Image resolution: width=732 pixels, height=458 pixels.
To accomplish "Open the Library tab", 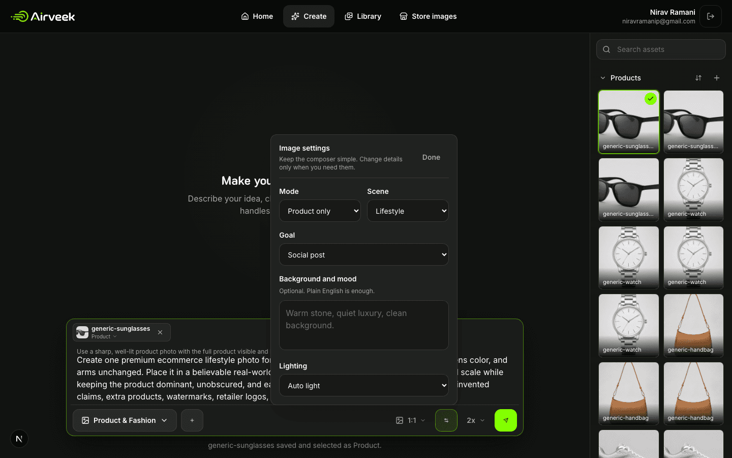I will [363, 16].
